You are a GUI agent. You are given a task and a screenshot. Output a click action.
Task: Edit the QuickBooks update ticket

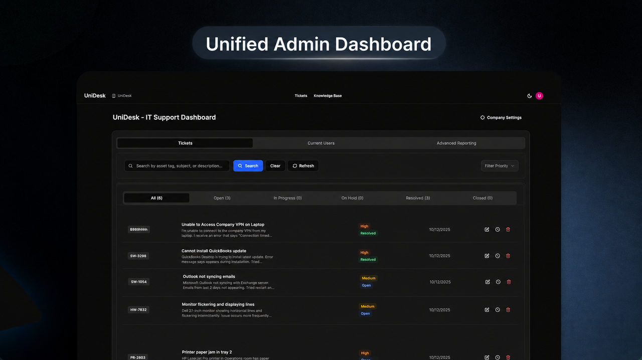click(487, 256)
